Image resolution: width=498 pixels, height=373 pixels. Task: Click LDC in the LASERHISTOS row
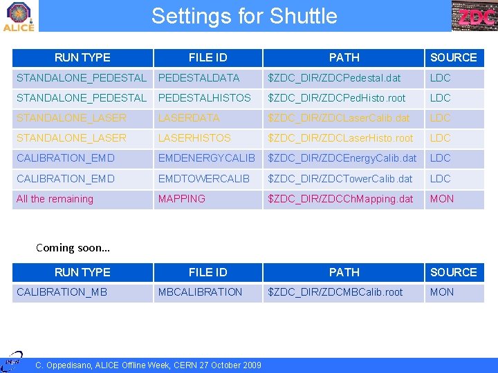[440, 138]
